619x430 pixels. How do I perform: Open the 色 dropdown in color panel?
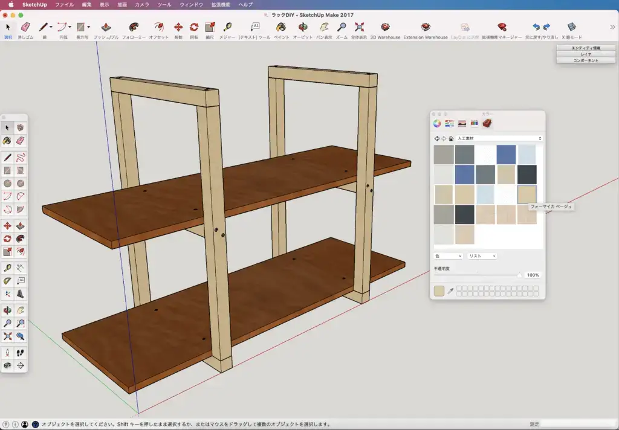click(448, 256)
